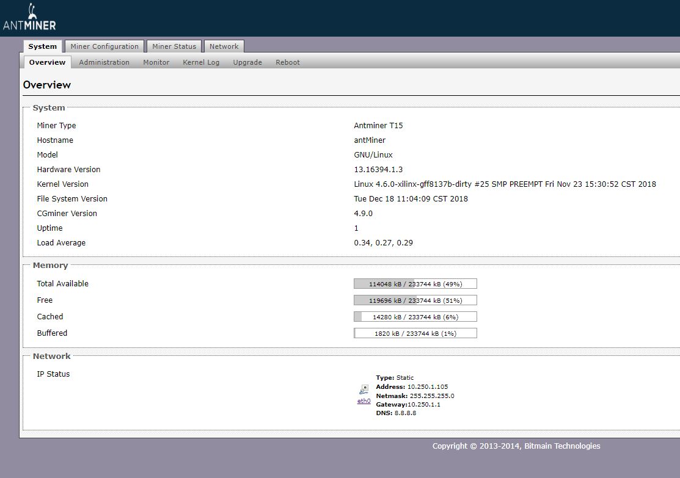This screenshot has height=478, width=680.
Task: Click the Free memory progress bar
Action: click(415, 300)
